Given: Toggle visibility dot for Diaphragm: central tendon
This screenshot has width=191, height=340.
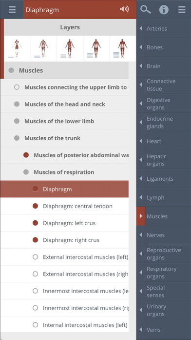Looking at the screenshot, I should pos(35,206).
